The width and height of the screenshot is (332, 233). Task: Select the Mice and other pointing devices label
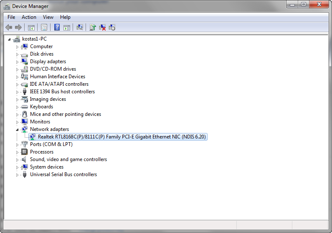(x=66, y=114)
